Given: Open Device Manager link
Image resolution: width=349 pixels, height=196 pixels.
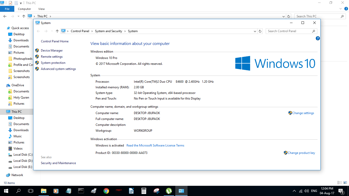Looking at the screenshot, I should 52,51.
